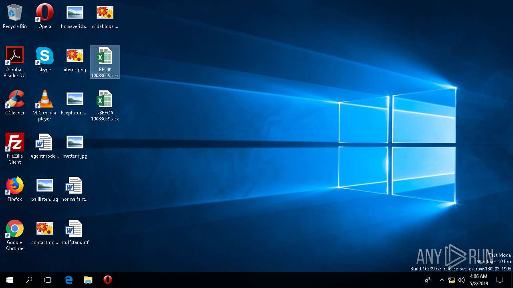This screenshot has height=288, width=513.
Task: Open the volume speaker tray icon
Action: [461, 280]
